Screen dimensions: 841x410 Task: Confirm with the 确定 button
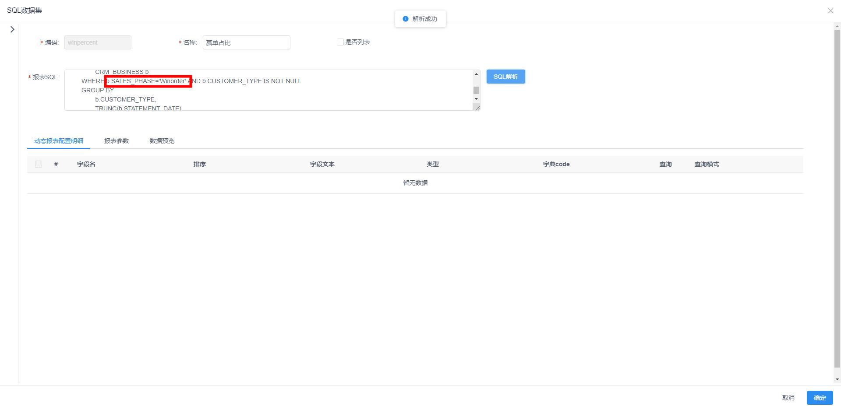820,398
